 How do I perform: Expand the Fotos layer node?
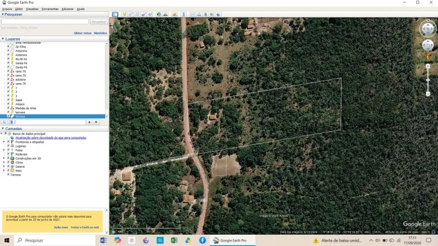pos(4,150)
